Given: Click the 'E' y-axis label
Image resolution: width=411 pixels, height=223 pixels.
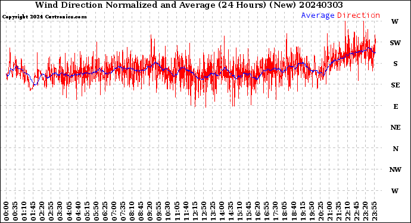Looking at the screenshot, I should pos(396,106).
